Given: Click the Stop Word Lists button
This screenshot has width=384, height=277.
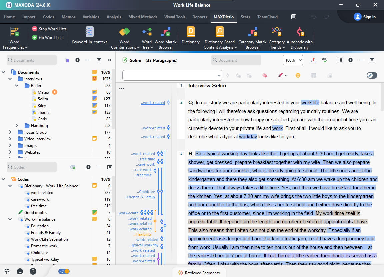Looking at the screenshot, I should (x=49, y=29).
